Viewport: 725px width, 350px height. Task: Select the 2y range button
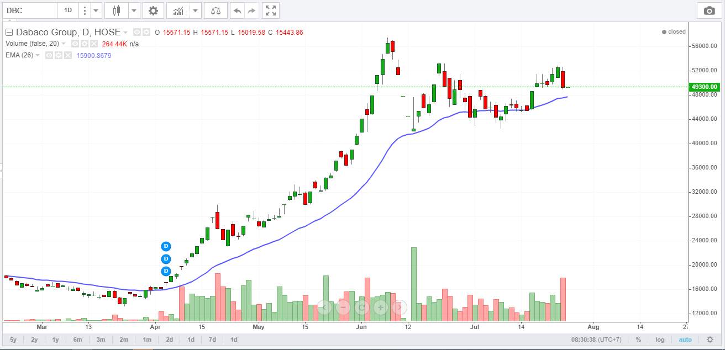tap(34, 340)
